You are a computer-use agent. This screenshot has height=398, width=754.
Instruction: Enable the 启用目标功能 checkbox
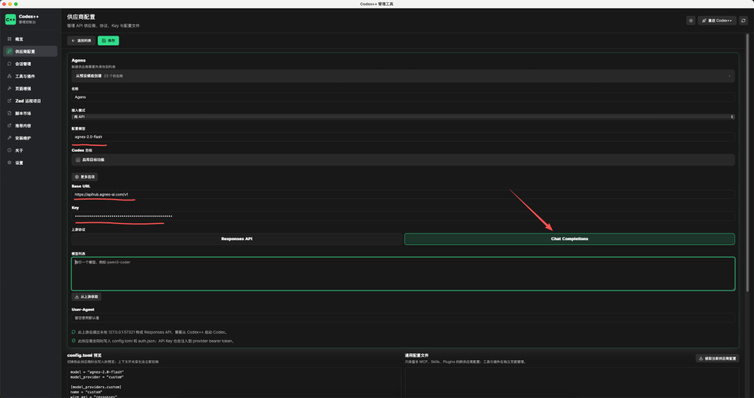[x=78, y=160]
